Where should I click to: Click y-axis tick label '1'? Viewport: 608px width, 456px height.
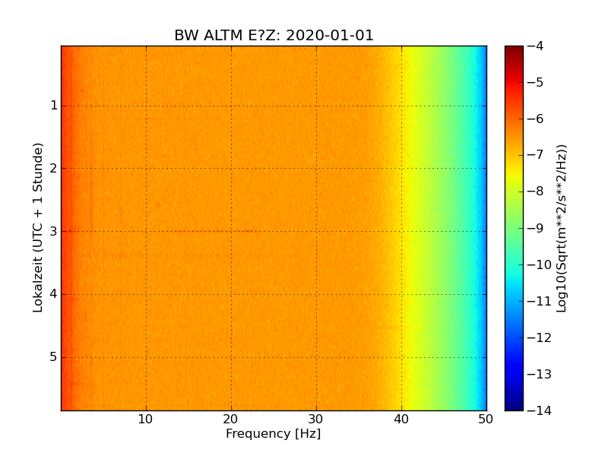(x=54, y=106)
